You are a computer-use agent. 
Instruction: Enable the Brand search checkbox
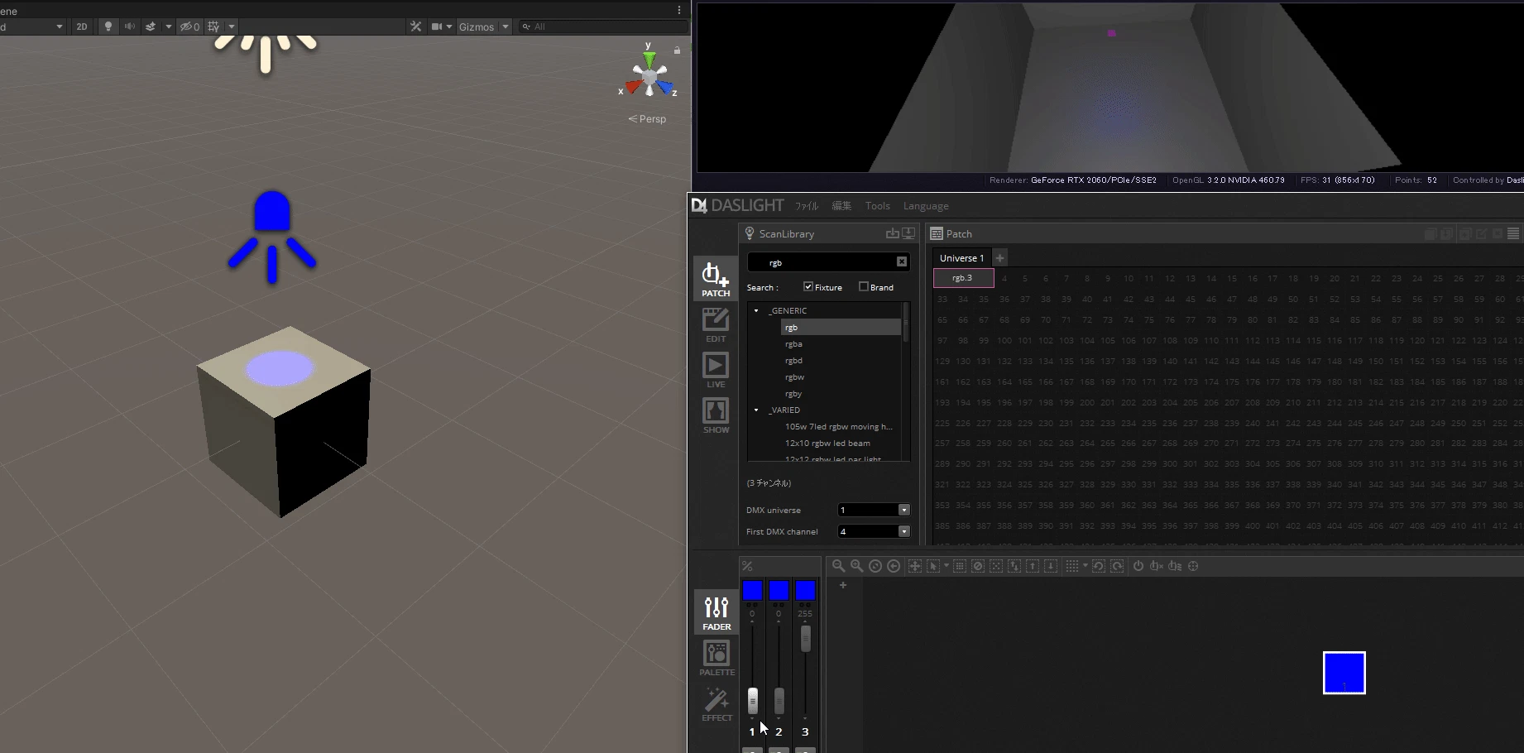coord(863,286)
